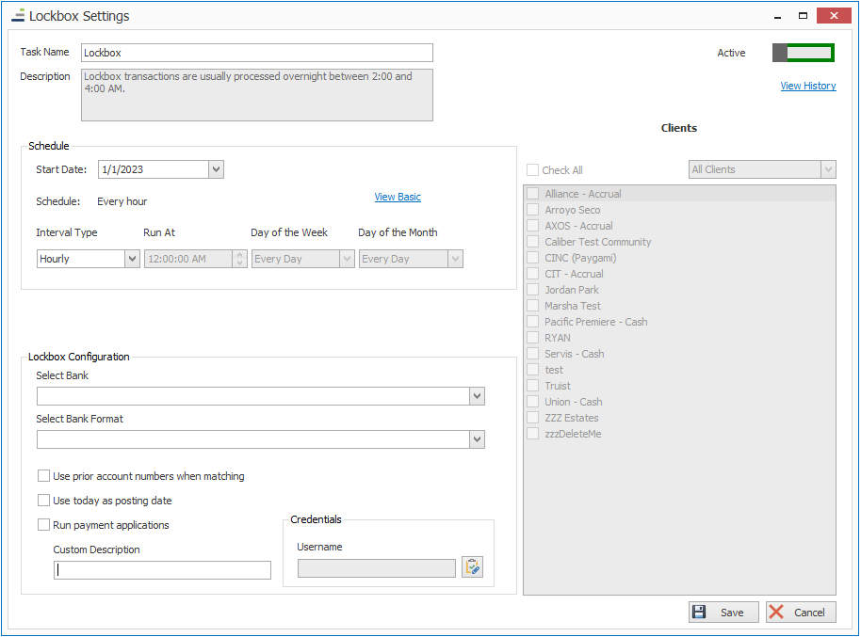Click the View Basic link

398,197
